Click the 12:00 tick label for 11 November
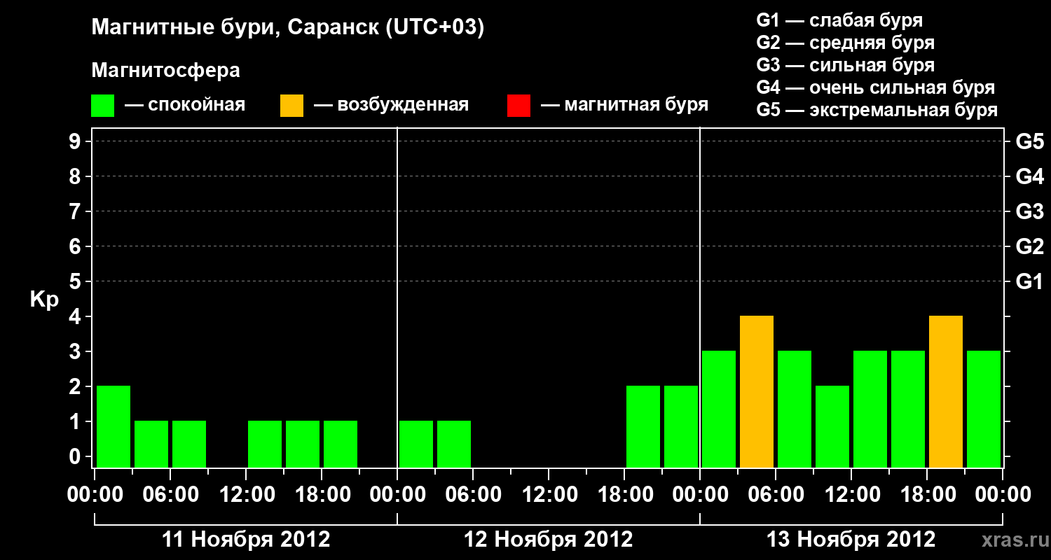Screen dimensions: 1051x560 pos(246,495)
